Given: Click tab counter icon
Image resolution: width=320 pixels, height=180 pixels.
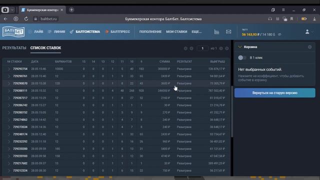Looking at the screenshot, I should (x=5, y=10).
